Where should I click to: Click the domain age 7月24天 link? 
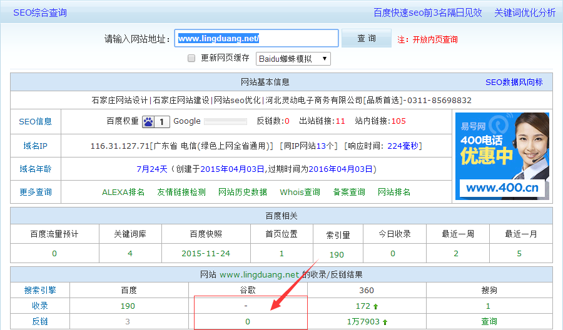pos(152,169)
